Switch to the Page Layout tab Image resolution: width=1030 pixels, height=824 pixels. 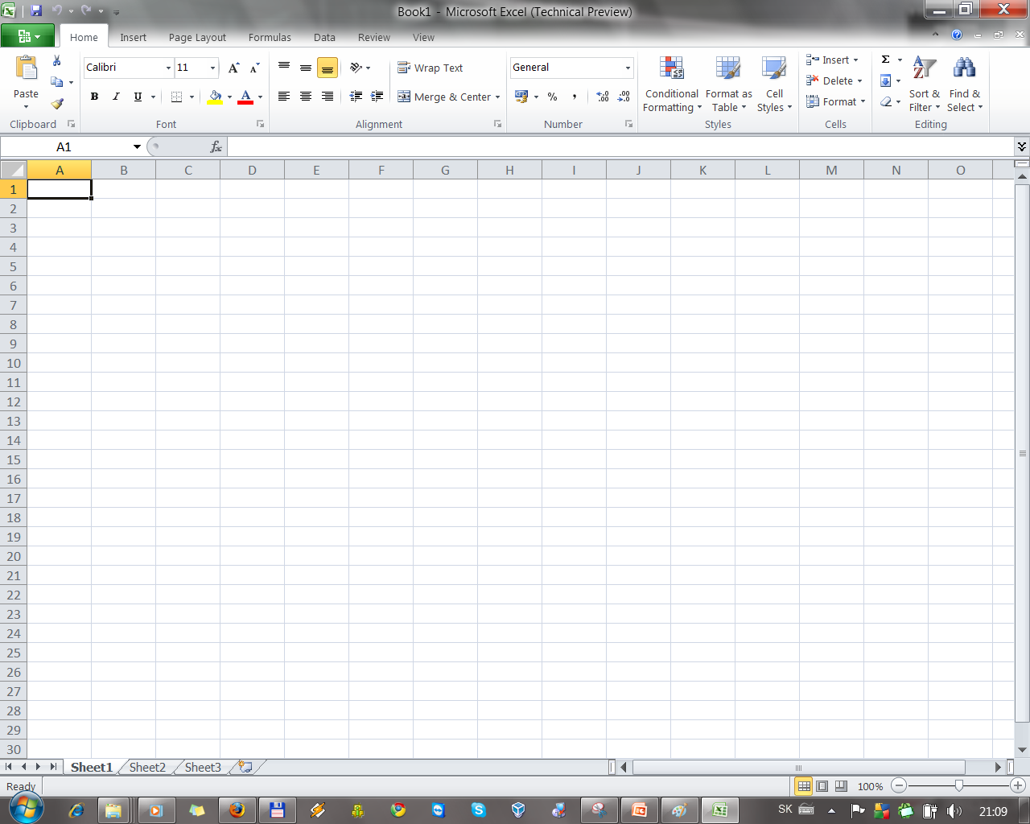pos(197,37)
